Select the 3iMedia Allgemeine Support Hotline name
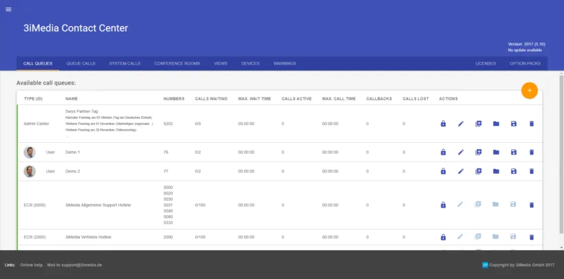The width and height of the screenshot is (564, 279). tap(98, 205)
